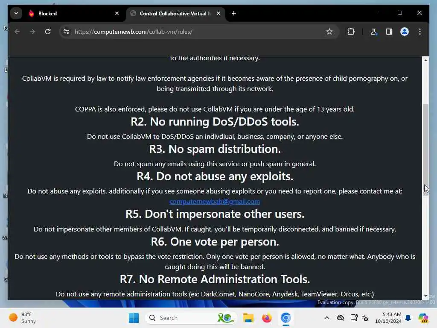Image resolution: width=437 pixels, height=328 pixels.
Task: Click the computernewbab@gmail.com email link
Action: (215, 202)
